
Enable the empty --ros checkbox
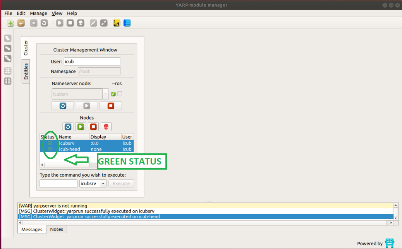(x=120, y=94)
